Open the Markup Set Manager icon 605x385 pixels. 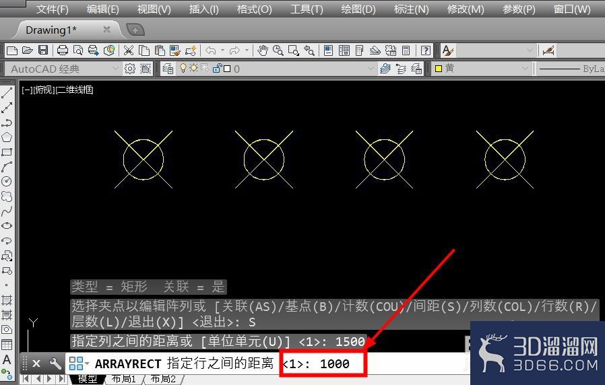391,50
